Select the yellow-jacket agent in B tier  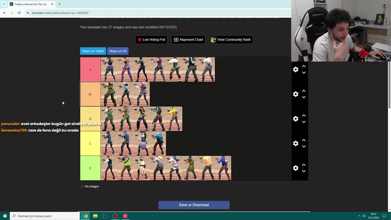tap(174, 119)
